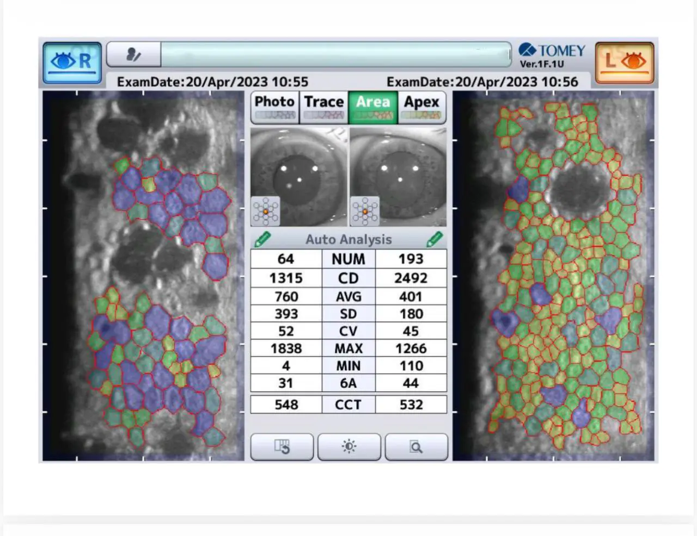
Task: Click the CD label cell
Action: pyautogui.click(x=348, y=278)
